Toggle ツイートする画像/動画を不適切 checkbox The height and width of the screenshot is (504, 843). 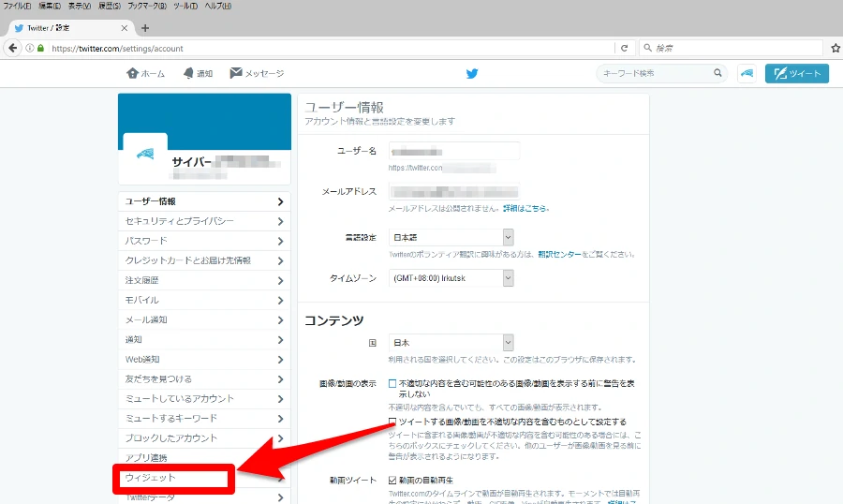[x=392, y=422]
